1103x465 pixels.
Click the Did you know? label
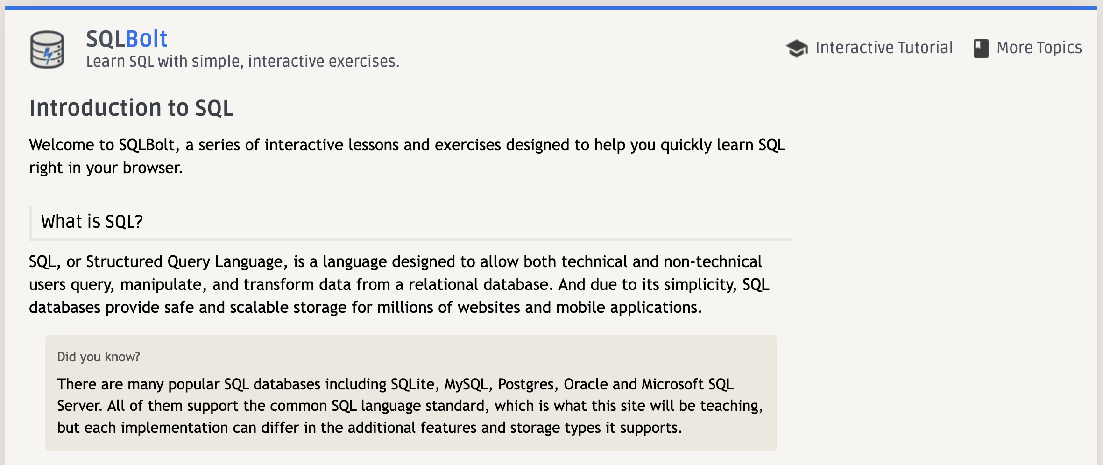click(99, 356)
